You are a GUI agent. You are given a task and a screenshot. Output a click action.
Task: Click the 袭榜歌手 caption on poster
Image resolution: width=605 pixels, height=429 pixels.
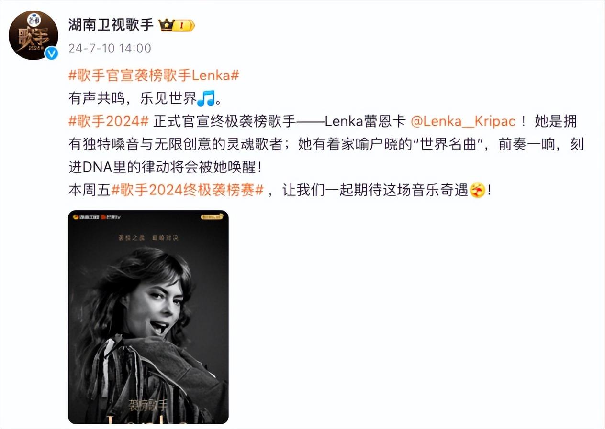pyautogui.click(x=148, y=406)
